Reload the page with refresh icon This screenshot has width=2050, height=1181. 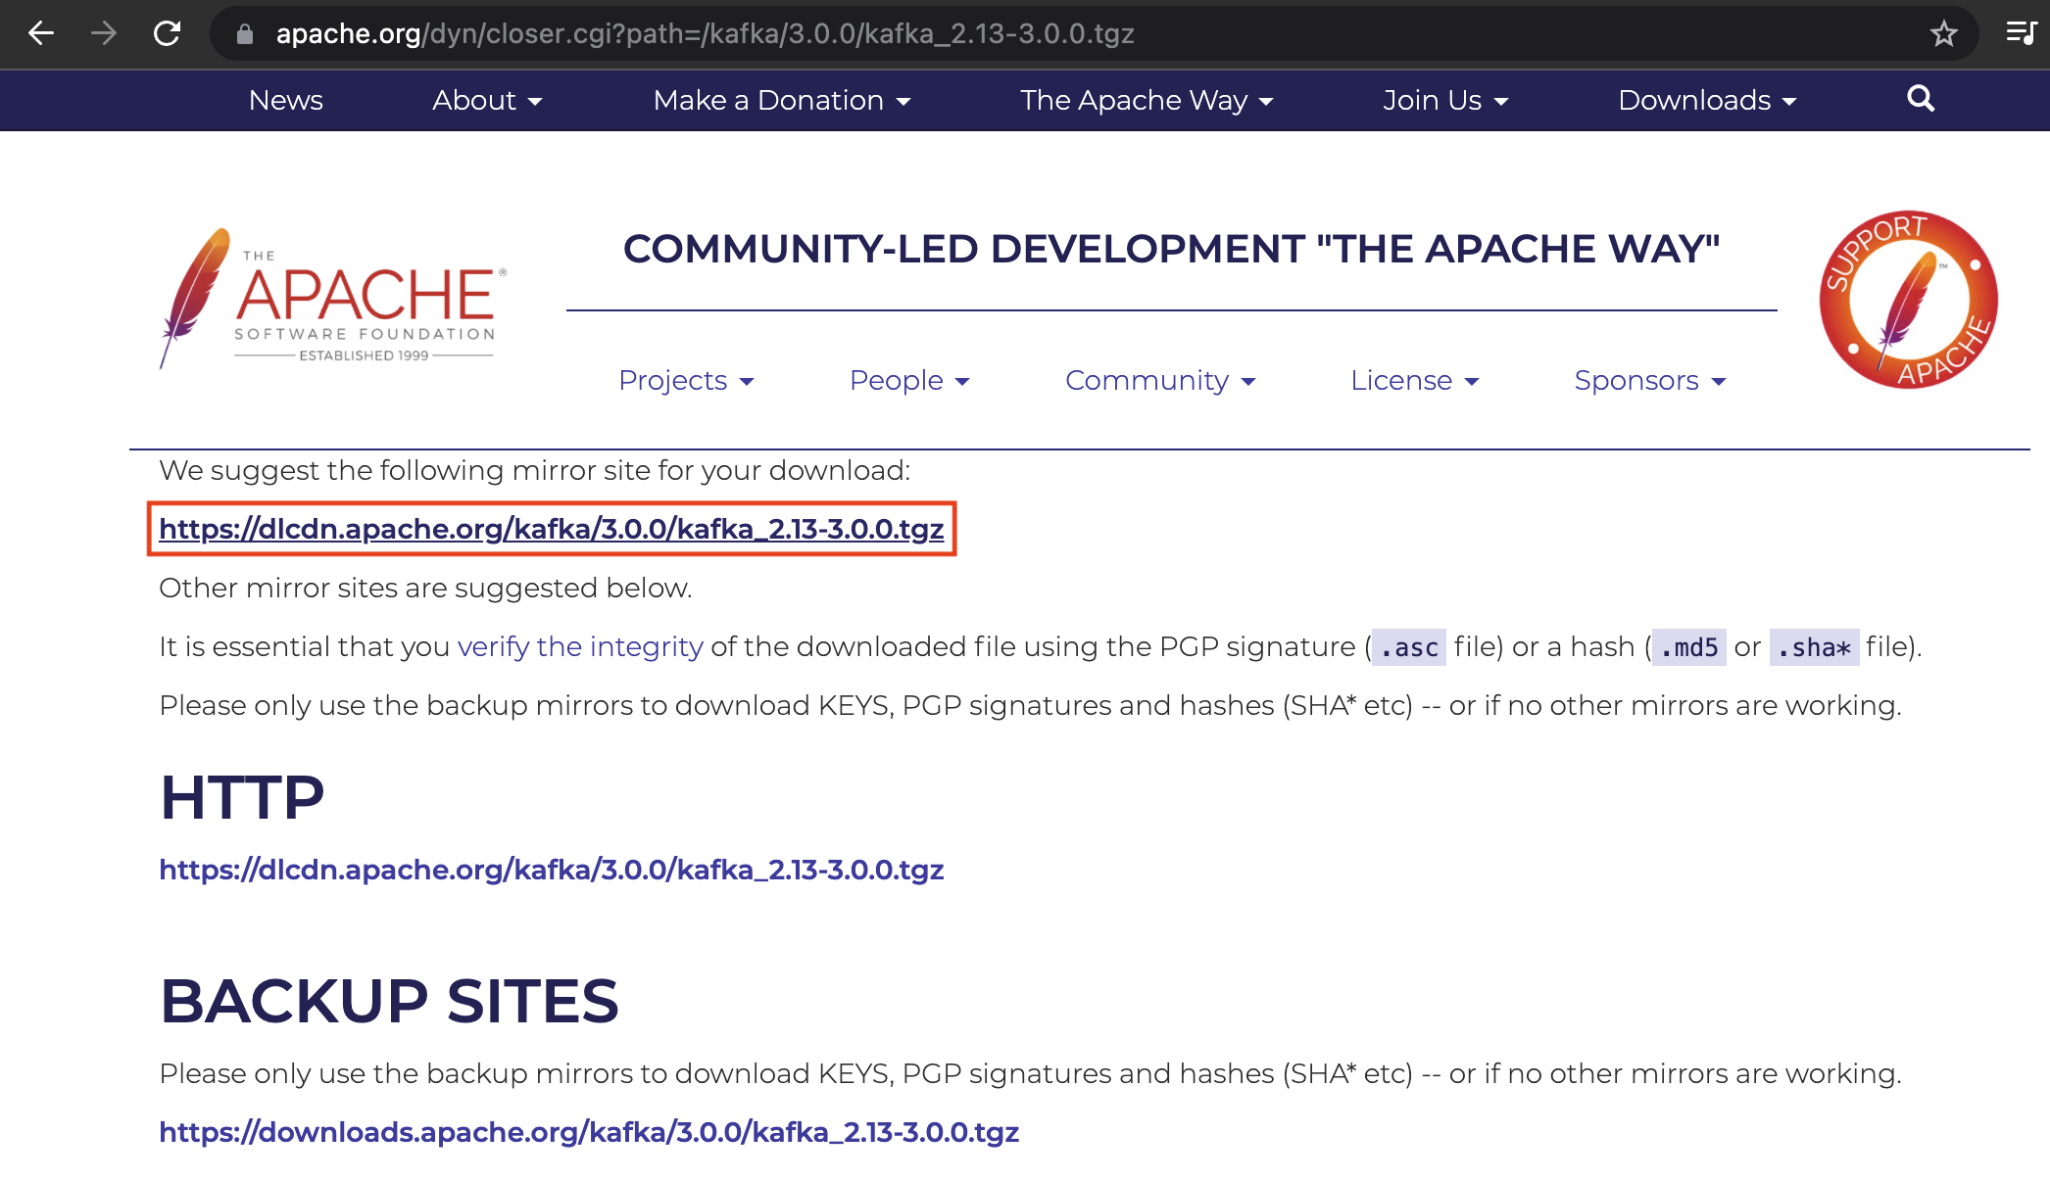tap(168, 33)
